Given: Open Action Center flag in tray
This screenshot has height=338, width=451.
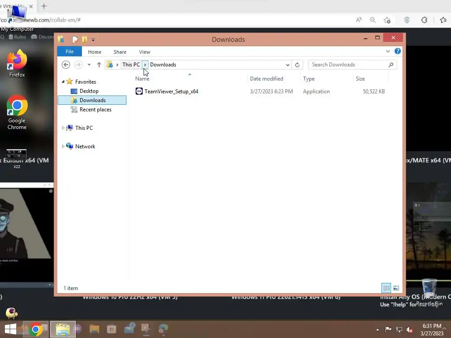Looking at the screenshot, I should (x=388, y=330).
